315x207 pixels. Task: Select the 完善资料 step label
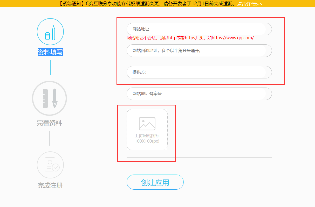click(x=49, y=123)
